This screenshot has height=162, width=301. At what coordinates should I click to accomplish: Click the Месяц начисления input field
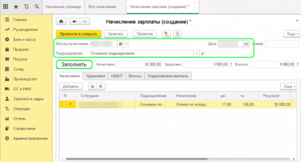(103, 44)
